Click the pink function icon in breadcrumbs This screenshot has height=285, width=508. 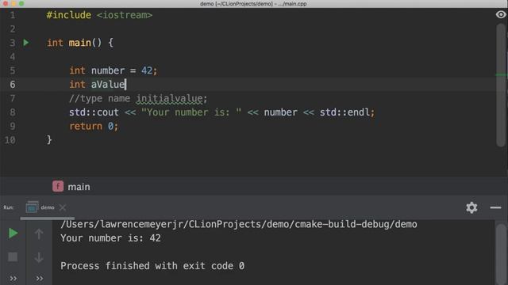pyautogui.click(x=58, y=187)
